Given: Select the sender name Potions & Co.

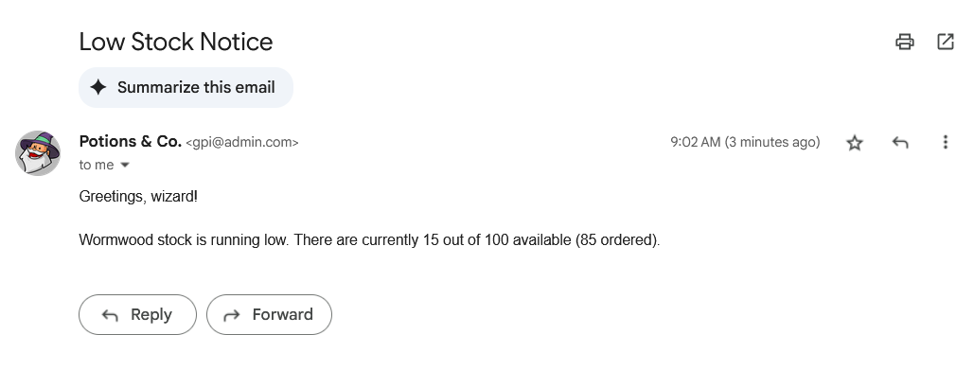Looking at the screenshot, I should [x=131, y=142].
